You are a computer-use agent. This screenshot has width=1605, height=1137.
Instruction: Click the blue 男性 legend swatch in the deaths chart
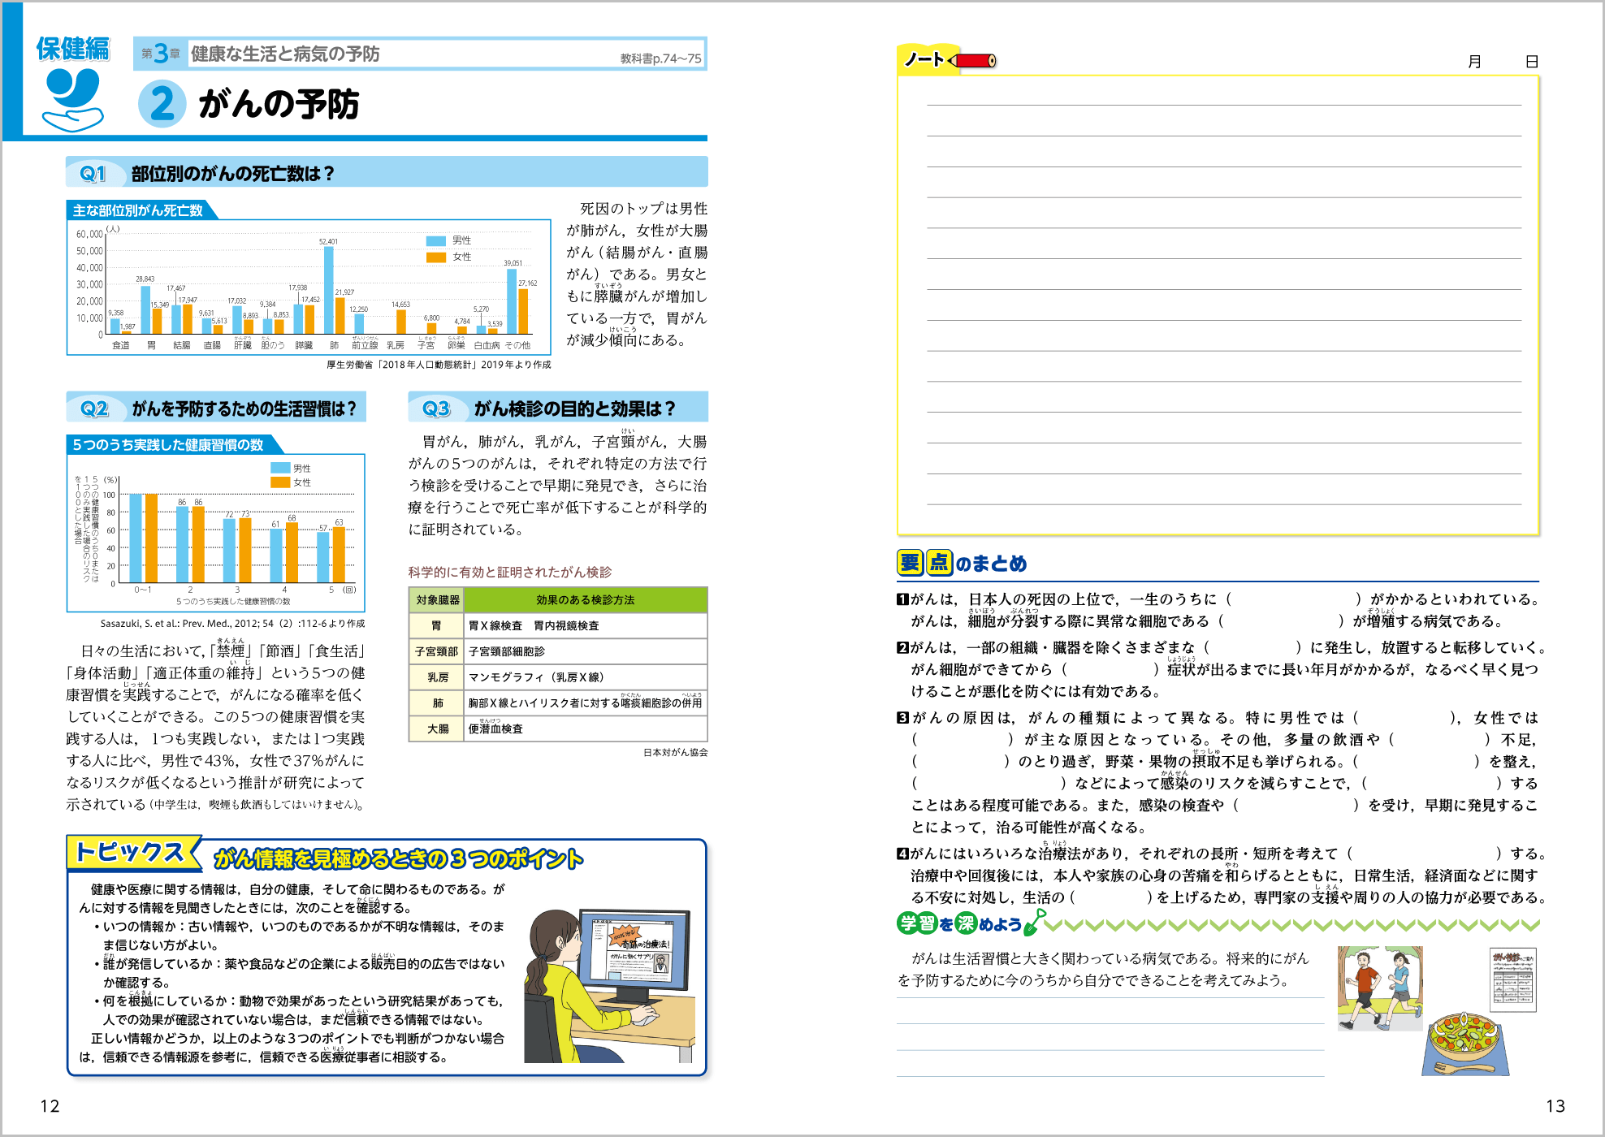click(436, 240)
